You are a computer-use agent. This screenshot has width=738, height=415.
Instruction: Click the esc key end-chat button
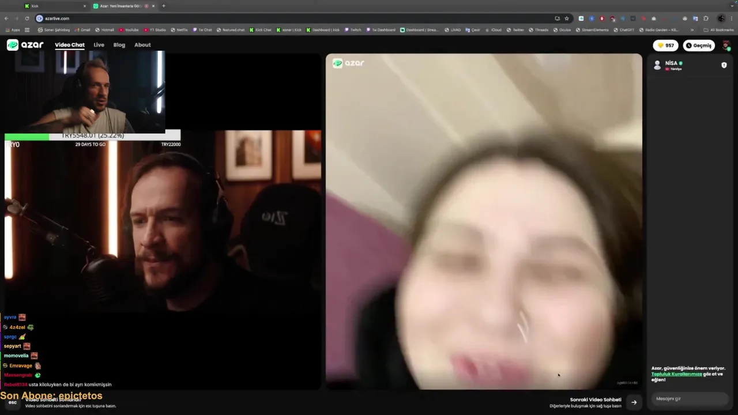click(x=13, y=402)
